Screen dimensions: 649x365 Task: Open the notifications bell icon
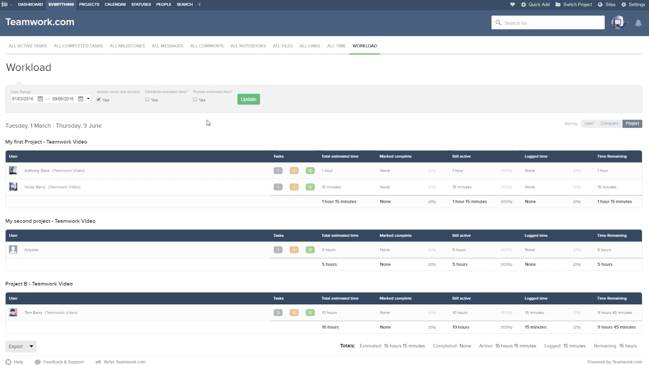coord(638,23)
